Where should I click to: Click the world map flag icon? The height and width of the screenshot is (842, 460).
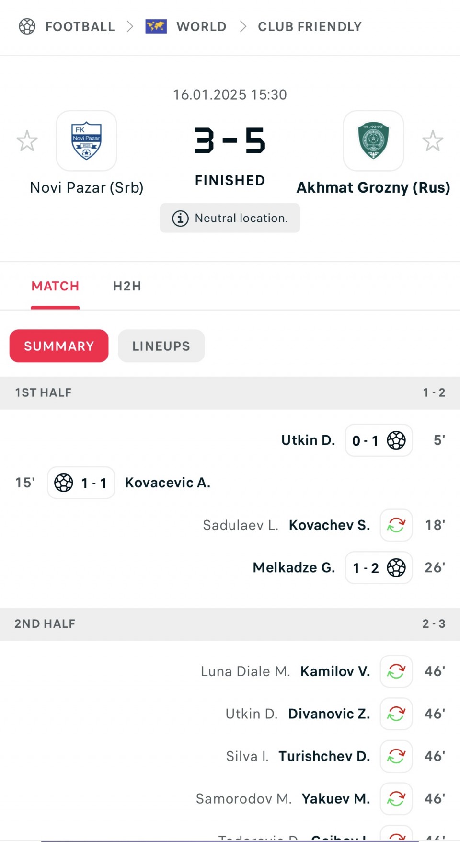click(x=156, y=26)
